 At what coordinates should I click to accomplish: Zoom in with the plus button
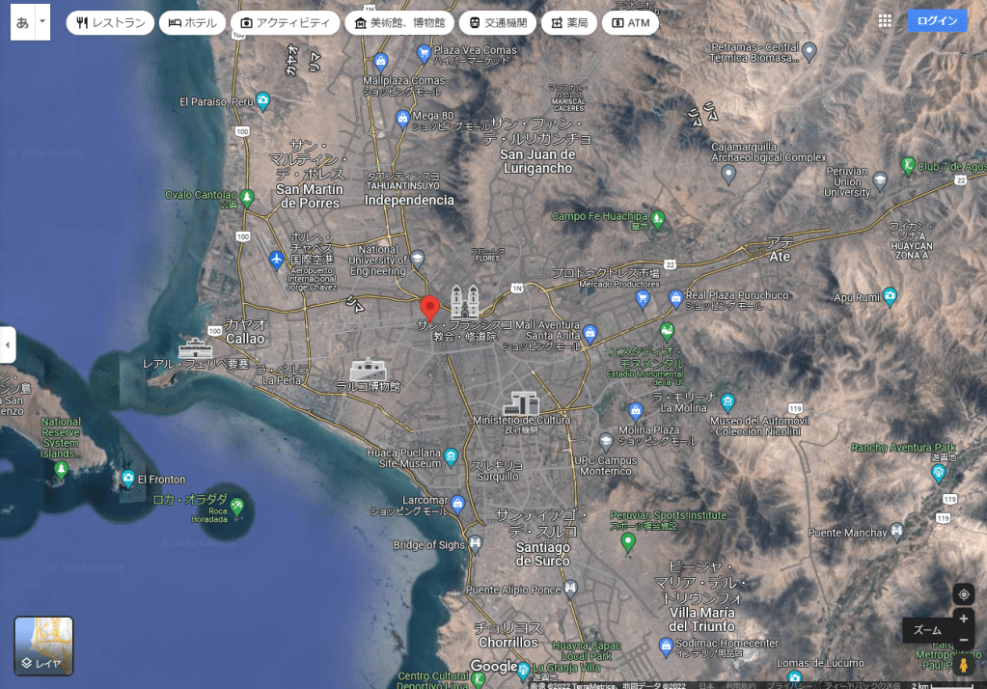[963, 619]
